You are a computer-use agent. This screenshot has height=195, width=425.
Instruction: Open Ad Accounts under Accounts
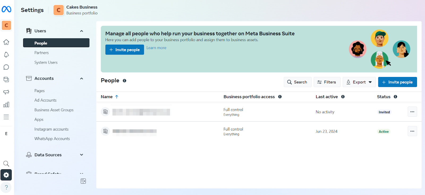click(x=45, y=100)
